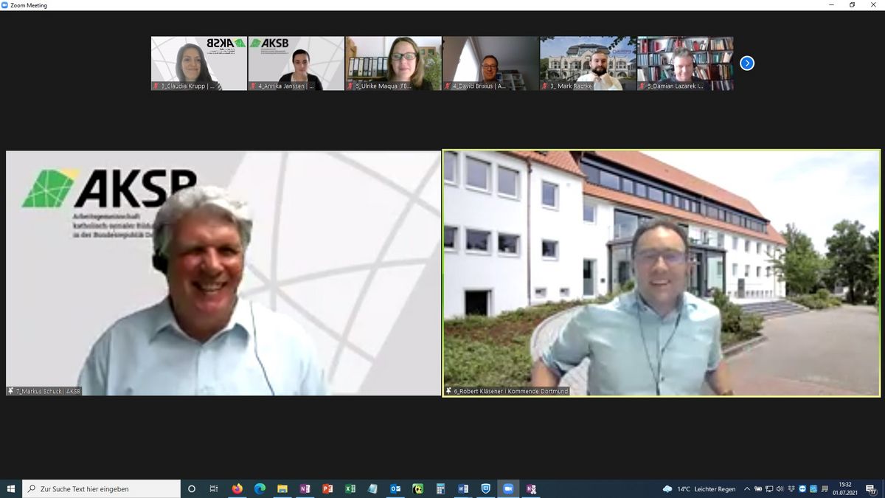Switch to the Zoom taskbar icon

point(508,488)
